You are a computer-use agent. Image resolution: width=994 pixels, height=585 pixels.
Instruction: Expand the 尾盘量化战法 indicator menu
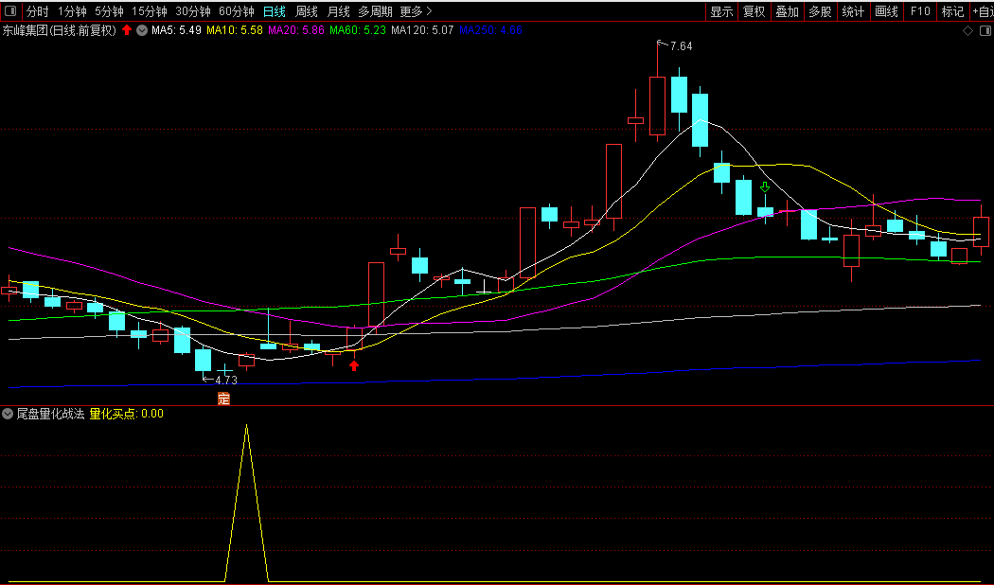coord(8,414)
